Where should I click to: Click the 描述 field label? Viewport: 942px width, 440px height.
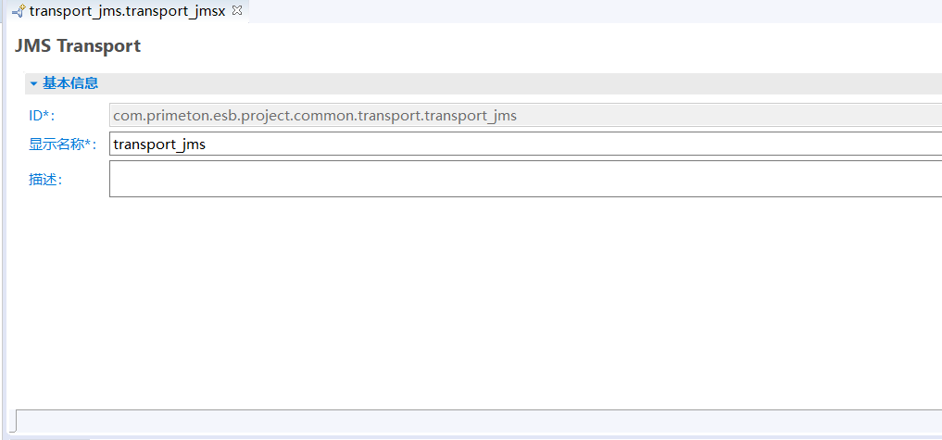pos(44,179)
